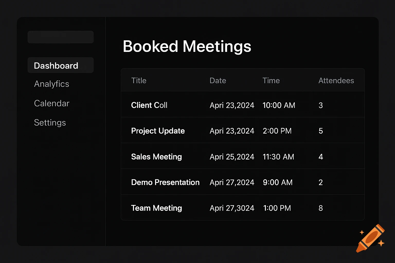395x263 pixels.
Task: Sort meetings by the Date column
Action: point(218,80)
